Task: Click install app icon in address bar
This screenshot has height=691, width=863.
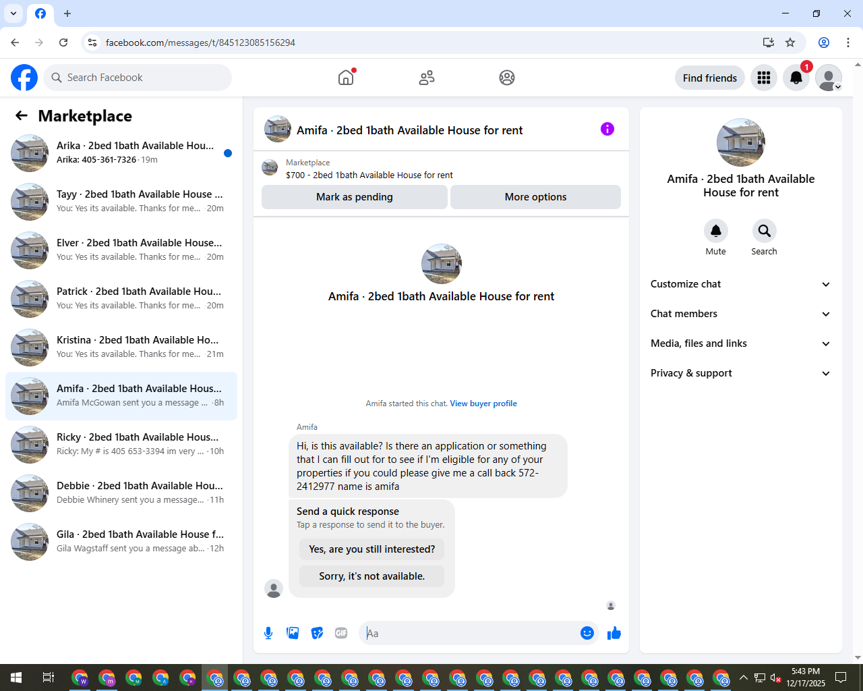Action: tap(769, 43)
